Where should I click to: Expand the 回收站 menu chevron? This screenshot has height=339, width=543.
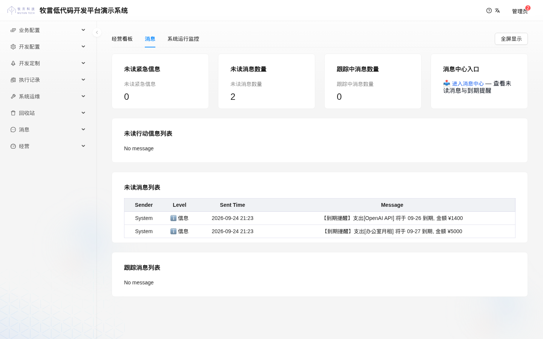83,113
